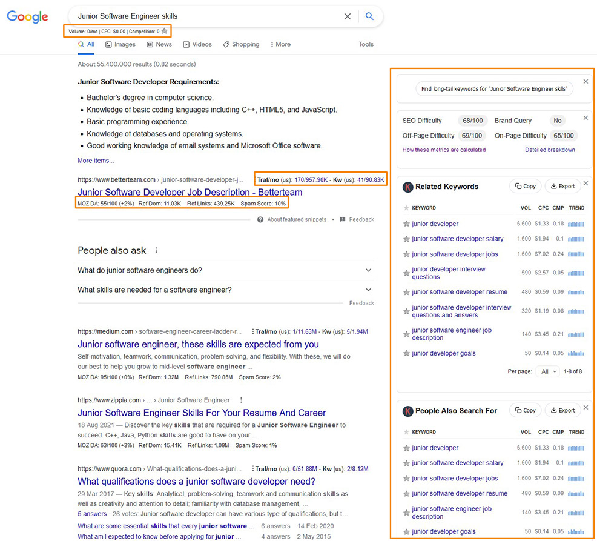Viewport: 597px width, 541px height.
Task: Switch to News tab
Action: (159, 44)
